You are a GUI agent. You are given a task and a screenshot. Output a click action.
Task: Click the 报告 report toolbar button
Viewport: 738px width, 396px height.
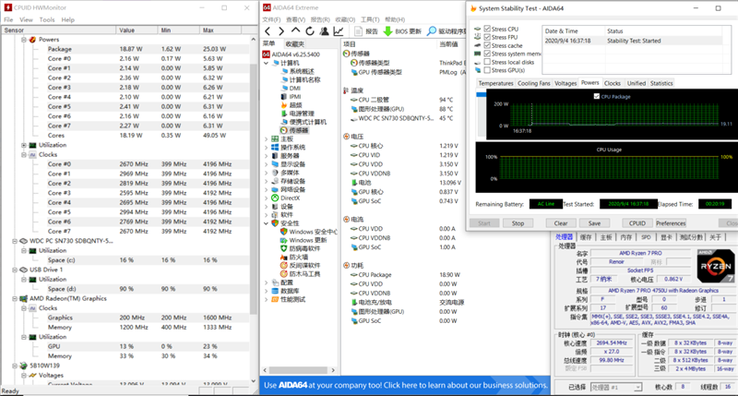coord(366,31)
